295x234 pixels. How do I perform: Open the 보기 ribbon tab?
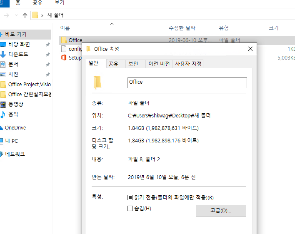60,2
